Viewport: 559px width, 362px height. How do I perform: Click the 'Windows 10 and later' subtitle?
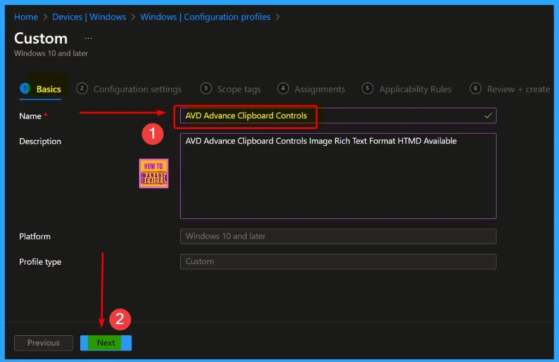[51, 53]
